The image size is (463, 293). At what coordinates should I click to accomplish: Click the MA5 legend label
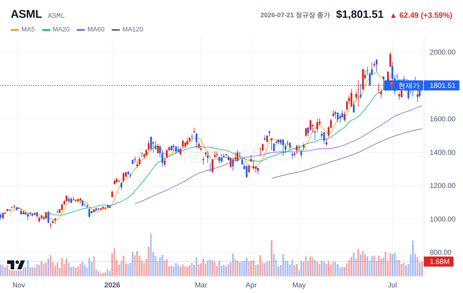[28, 29]
